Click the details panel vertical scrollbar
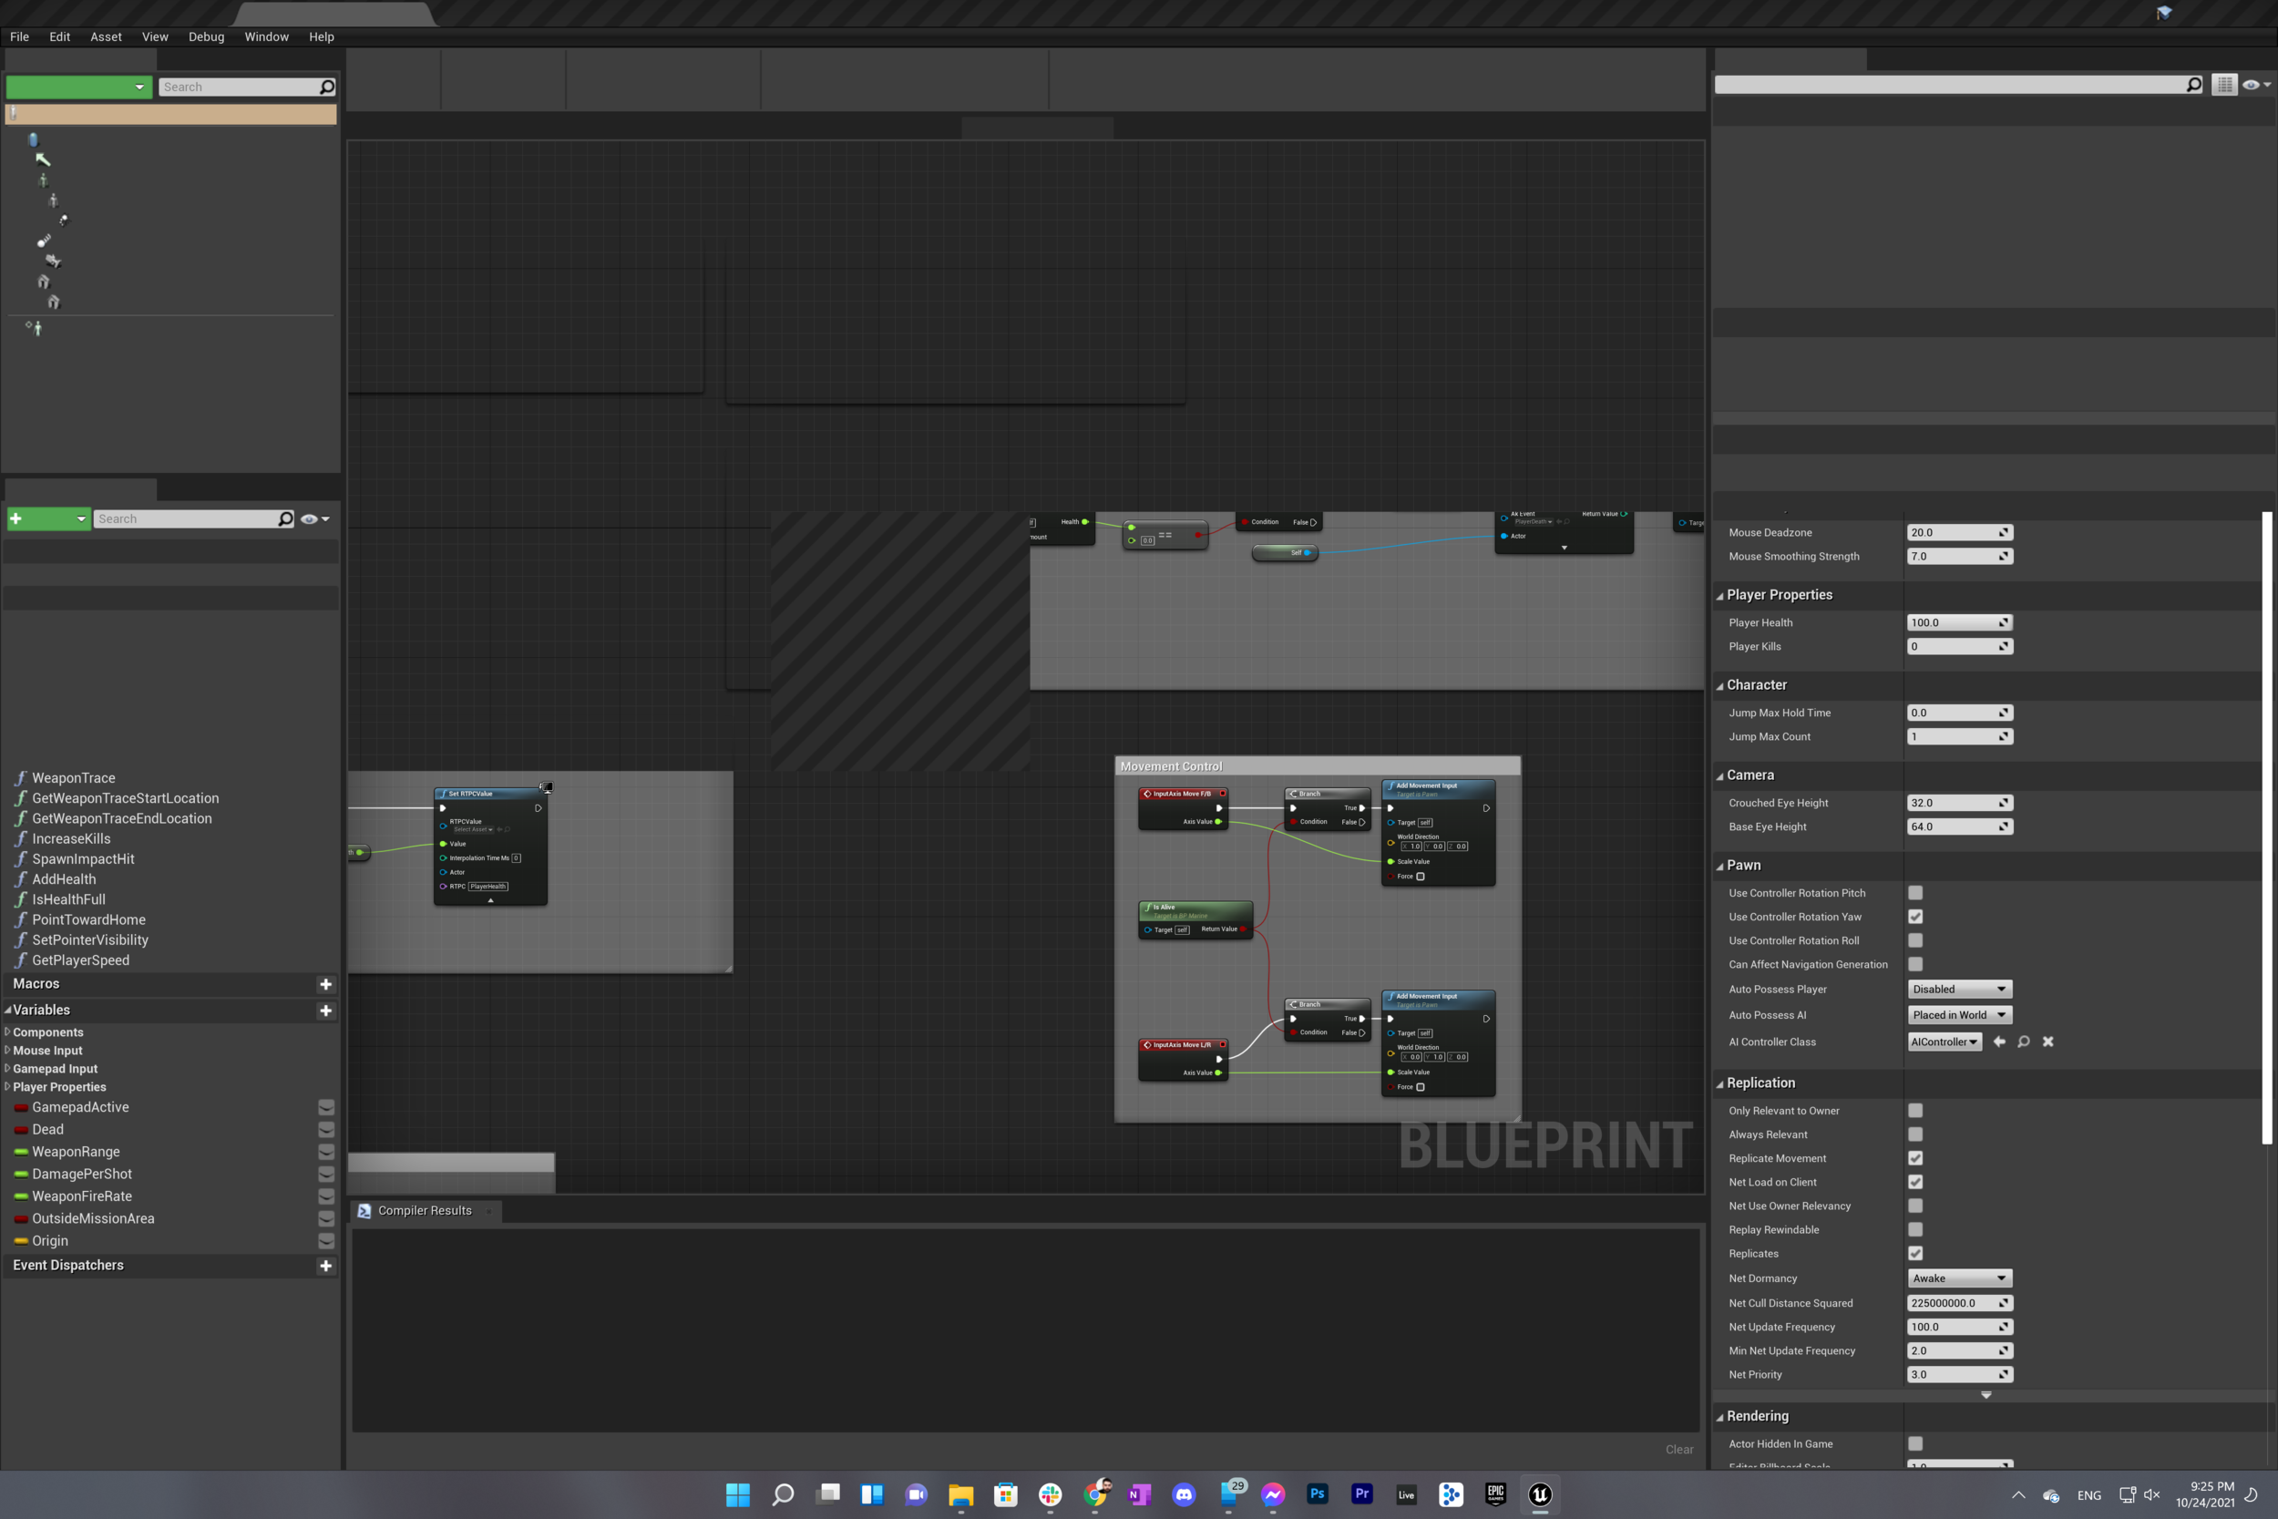The width and height of the screenshot is (2278, 1519). click(x=2266, y=828)
